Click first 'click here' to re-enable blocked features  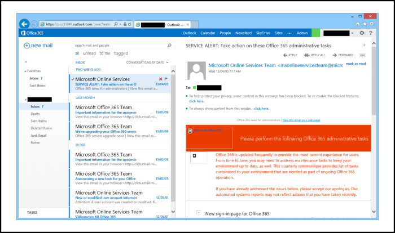click(x=196, y=101)
